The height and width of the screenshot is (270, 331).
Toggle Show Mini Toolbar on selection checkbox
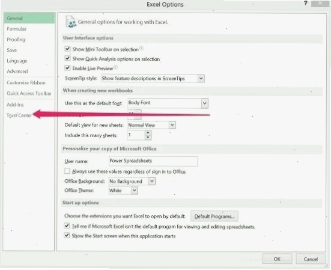click(x=67, y=49)
